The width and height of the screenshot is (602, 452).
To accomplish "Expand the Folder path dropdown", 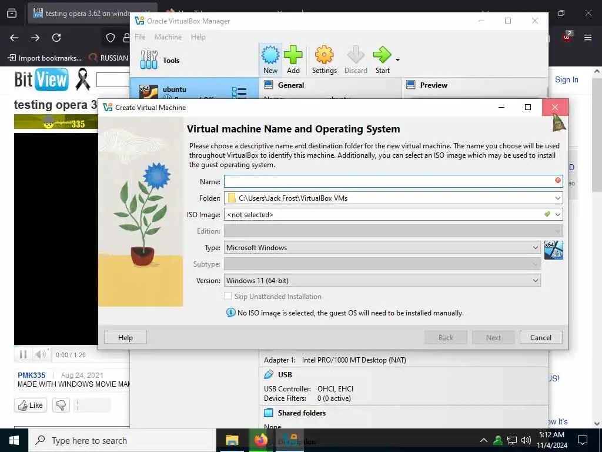I will (x=558, y=198).
